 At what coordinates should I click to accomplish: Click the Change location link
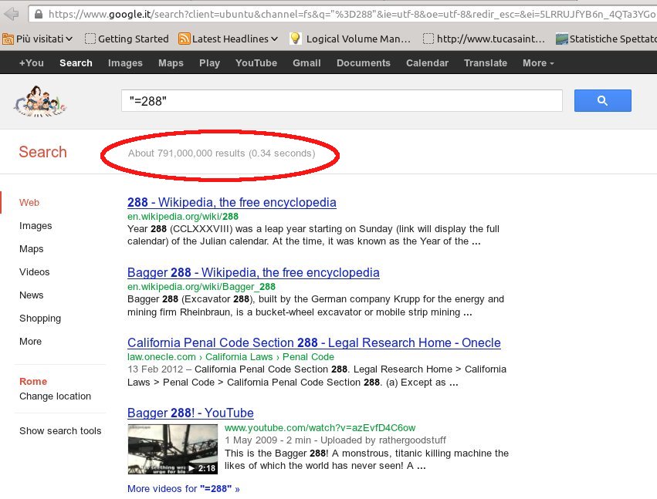tap(55, 396)
